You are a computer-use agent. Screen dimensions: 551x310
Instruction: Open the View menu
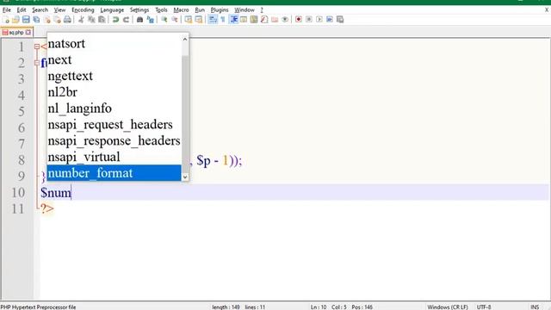click(x=59, y=9)
